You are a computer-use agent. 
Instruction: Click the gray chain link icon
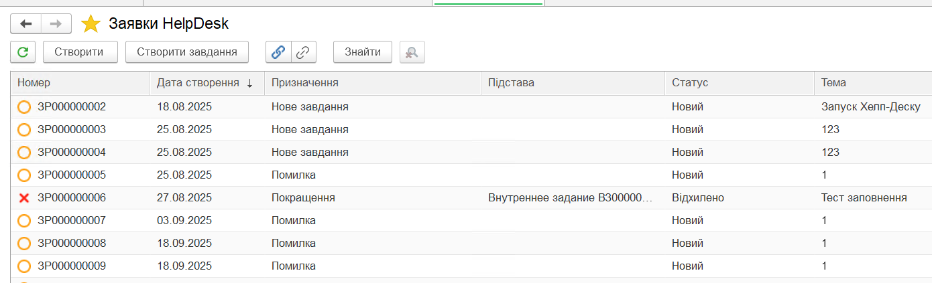coord(303,52)
